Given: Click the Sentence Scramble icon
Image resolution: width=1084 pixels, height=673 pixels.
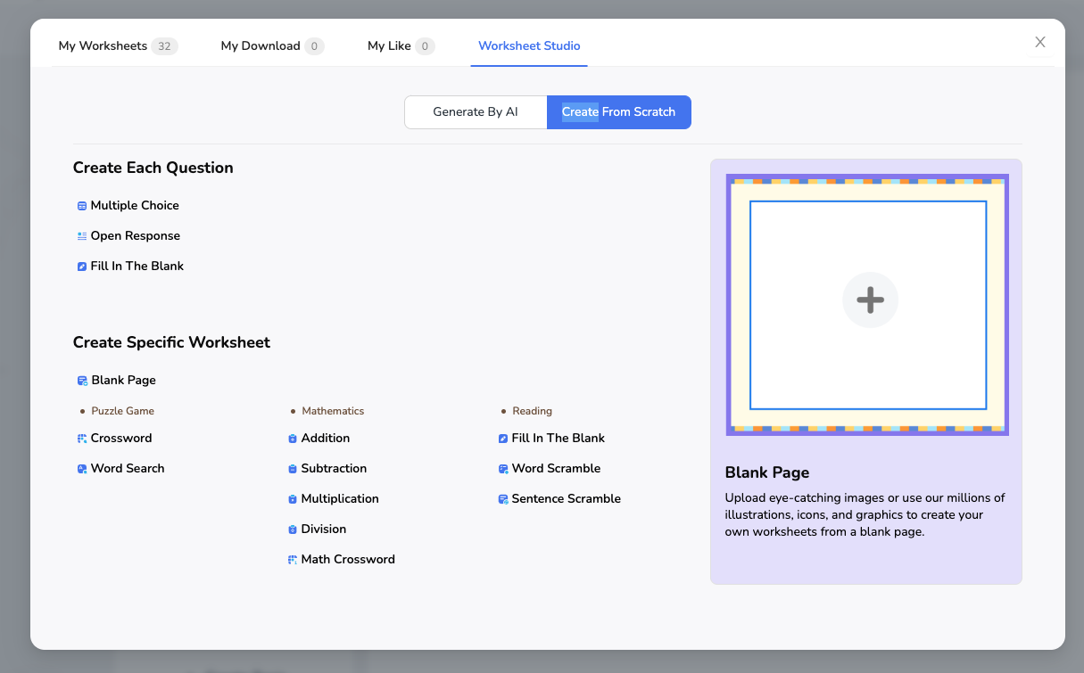Looking at the screenshot, I should 502,498.
